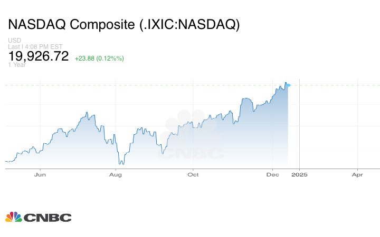Click the Aug label on the time axis
Screen dimensions: 380x237
coord(116,174)
